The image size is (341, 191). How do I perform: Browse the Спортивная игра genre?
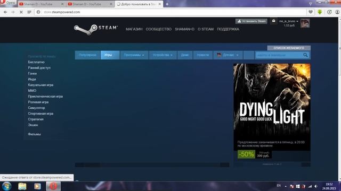(40, 114)
